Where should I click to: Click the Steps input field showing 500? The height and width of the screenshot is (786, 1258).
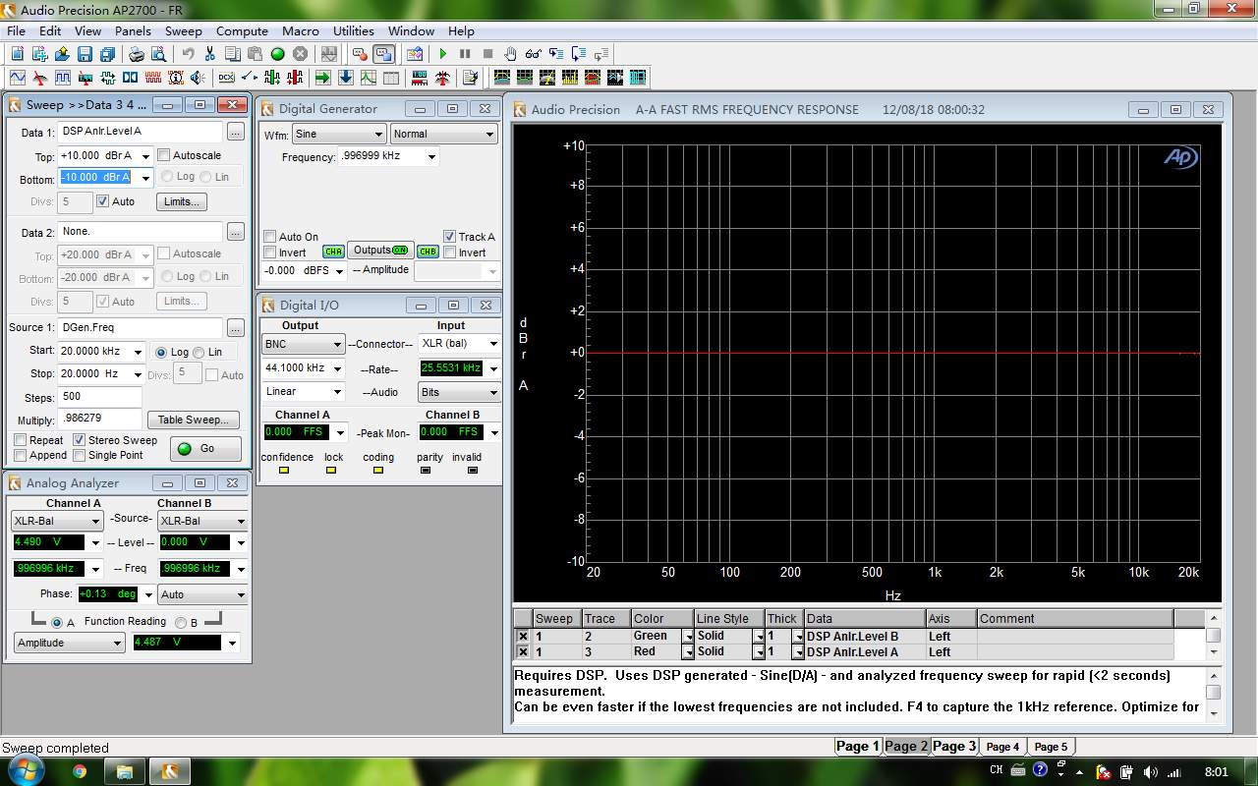98,397
